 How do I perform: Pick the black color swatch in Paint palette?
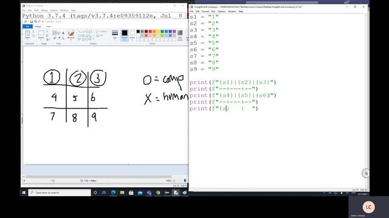click(138, 31)
